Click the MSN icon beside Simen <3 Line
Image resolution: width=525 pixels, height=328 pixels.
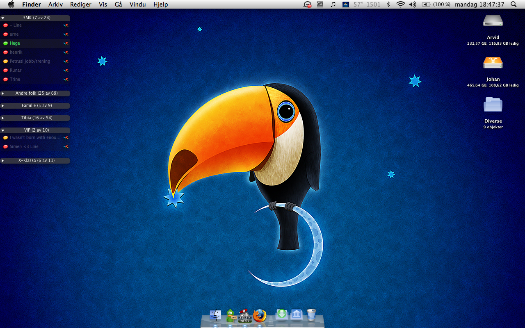pyautogui.click(x=66, y=146)
